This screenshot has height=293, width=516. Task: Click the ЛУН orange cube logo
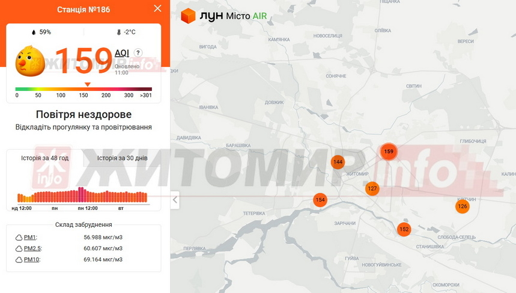189,16
